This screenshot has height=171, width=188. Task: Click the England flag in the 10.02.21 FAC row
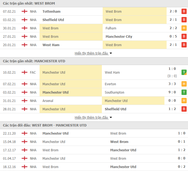(x=24, y=72)
